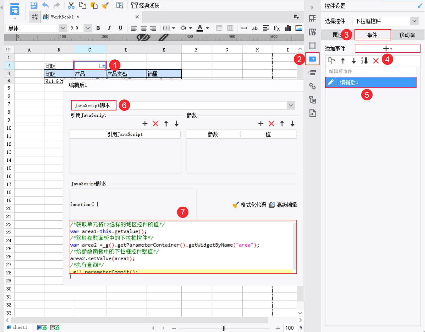Select the 编辑后1 event row

coord(371,82)
